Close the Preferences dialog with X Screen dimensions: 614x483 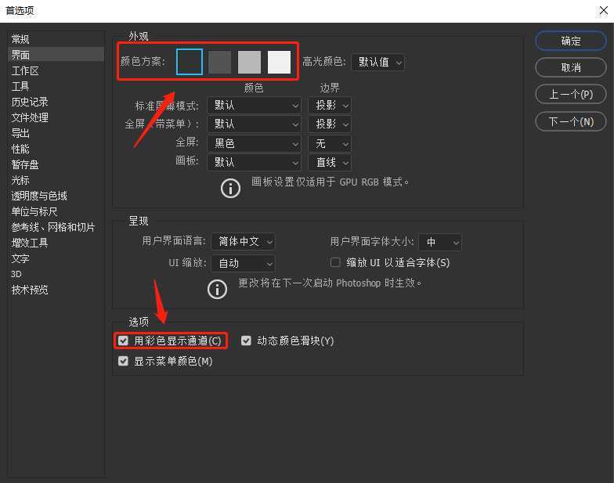(x=603, y=11)
